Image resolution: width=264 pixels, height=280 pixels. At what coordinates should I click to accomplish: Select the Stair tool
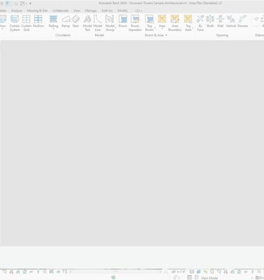click(75, 21)
